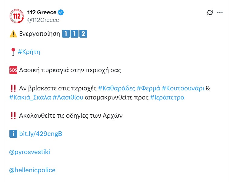Open the #Κουτσουνάρι hashtag link
The height and width of the screenshot is (182, 230).
click(183, 88)
